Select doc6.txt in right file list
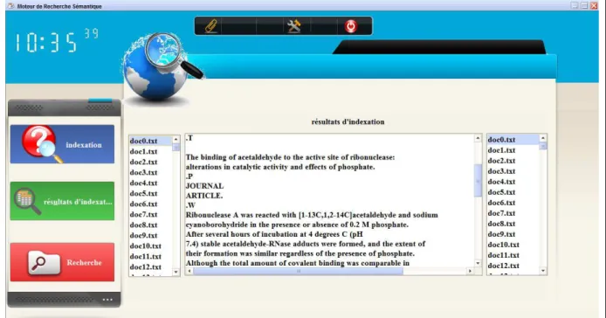The height and width of the screenshot is (318, 606). [513, 203]
